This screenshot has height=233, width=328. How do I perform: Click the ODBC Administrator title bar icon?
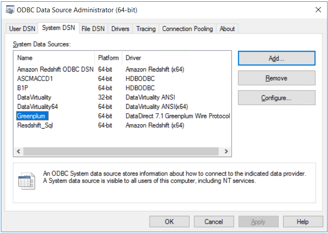10,10
